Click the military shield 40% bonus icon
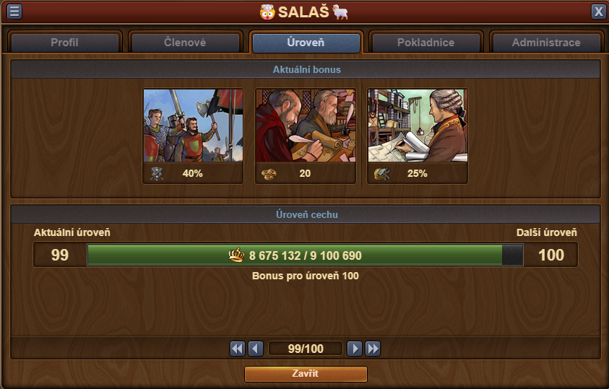Viewport: 609px width, 389px height. click(x=157, y=174)
